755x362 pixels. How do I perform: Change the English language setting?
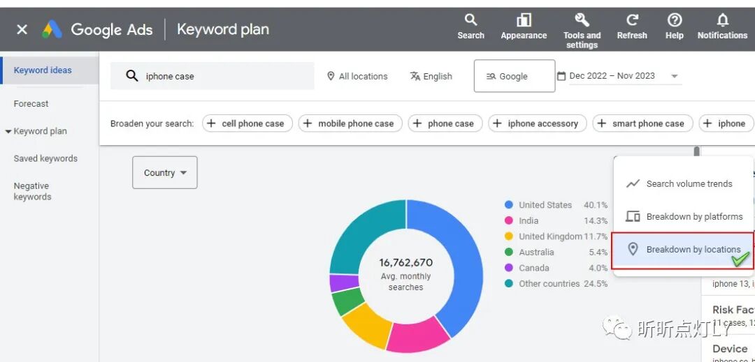431,76
